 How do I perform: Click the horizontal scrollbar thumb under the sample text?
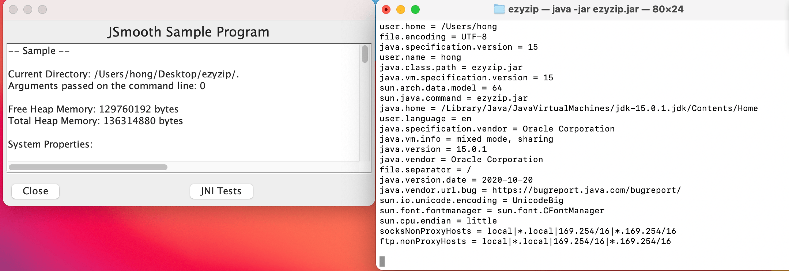(x=88, y=167)
